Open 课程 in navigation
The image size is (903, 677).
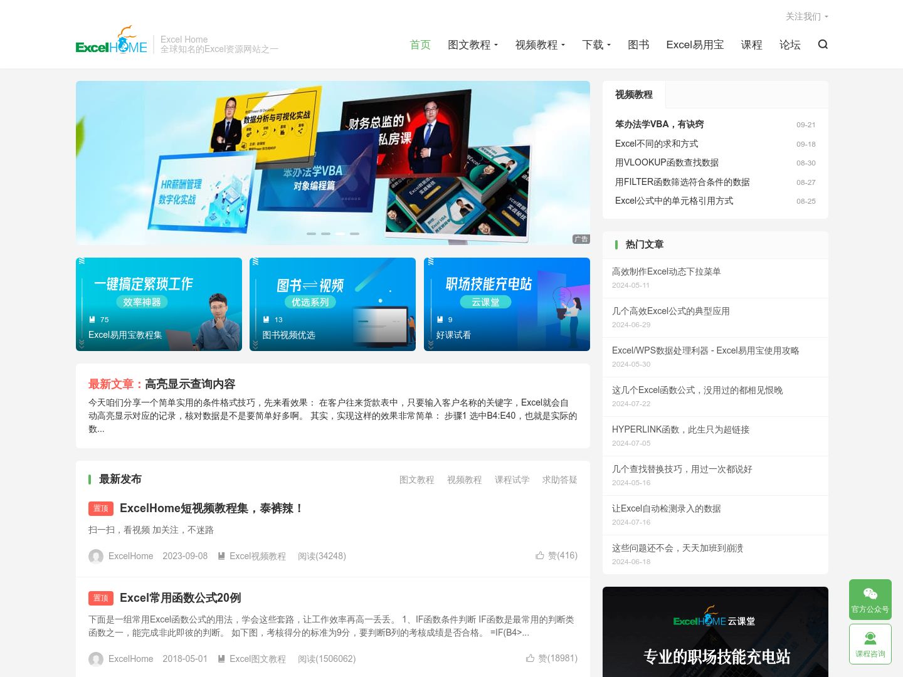point(751,45)
